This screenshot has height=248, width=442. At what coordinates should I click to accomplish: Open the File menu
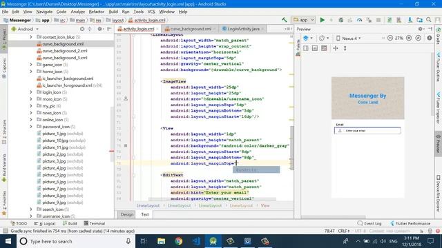coord(5,12)
